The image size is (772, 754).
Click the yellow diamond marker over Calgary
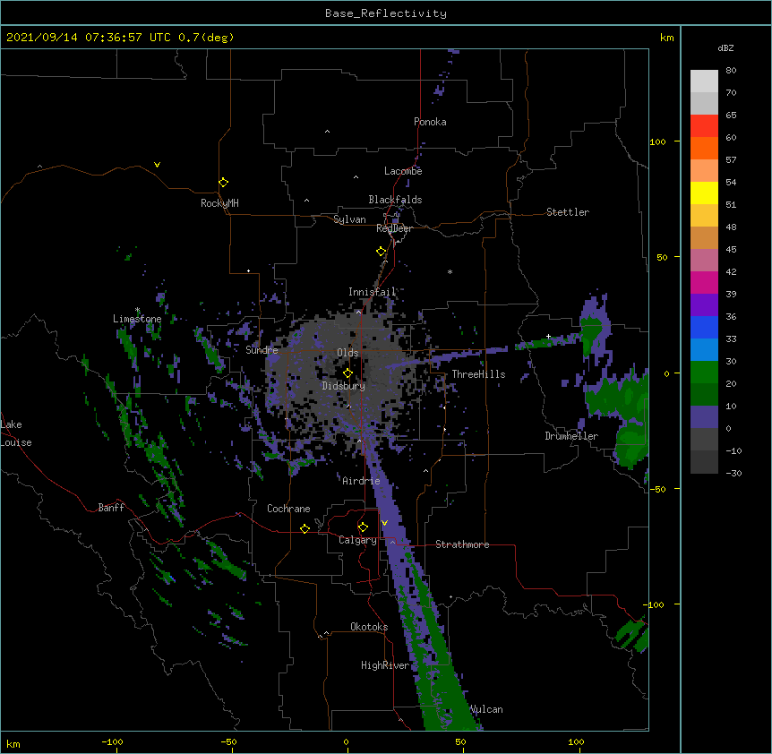click(363, 527)
